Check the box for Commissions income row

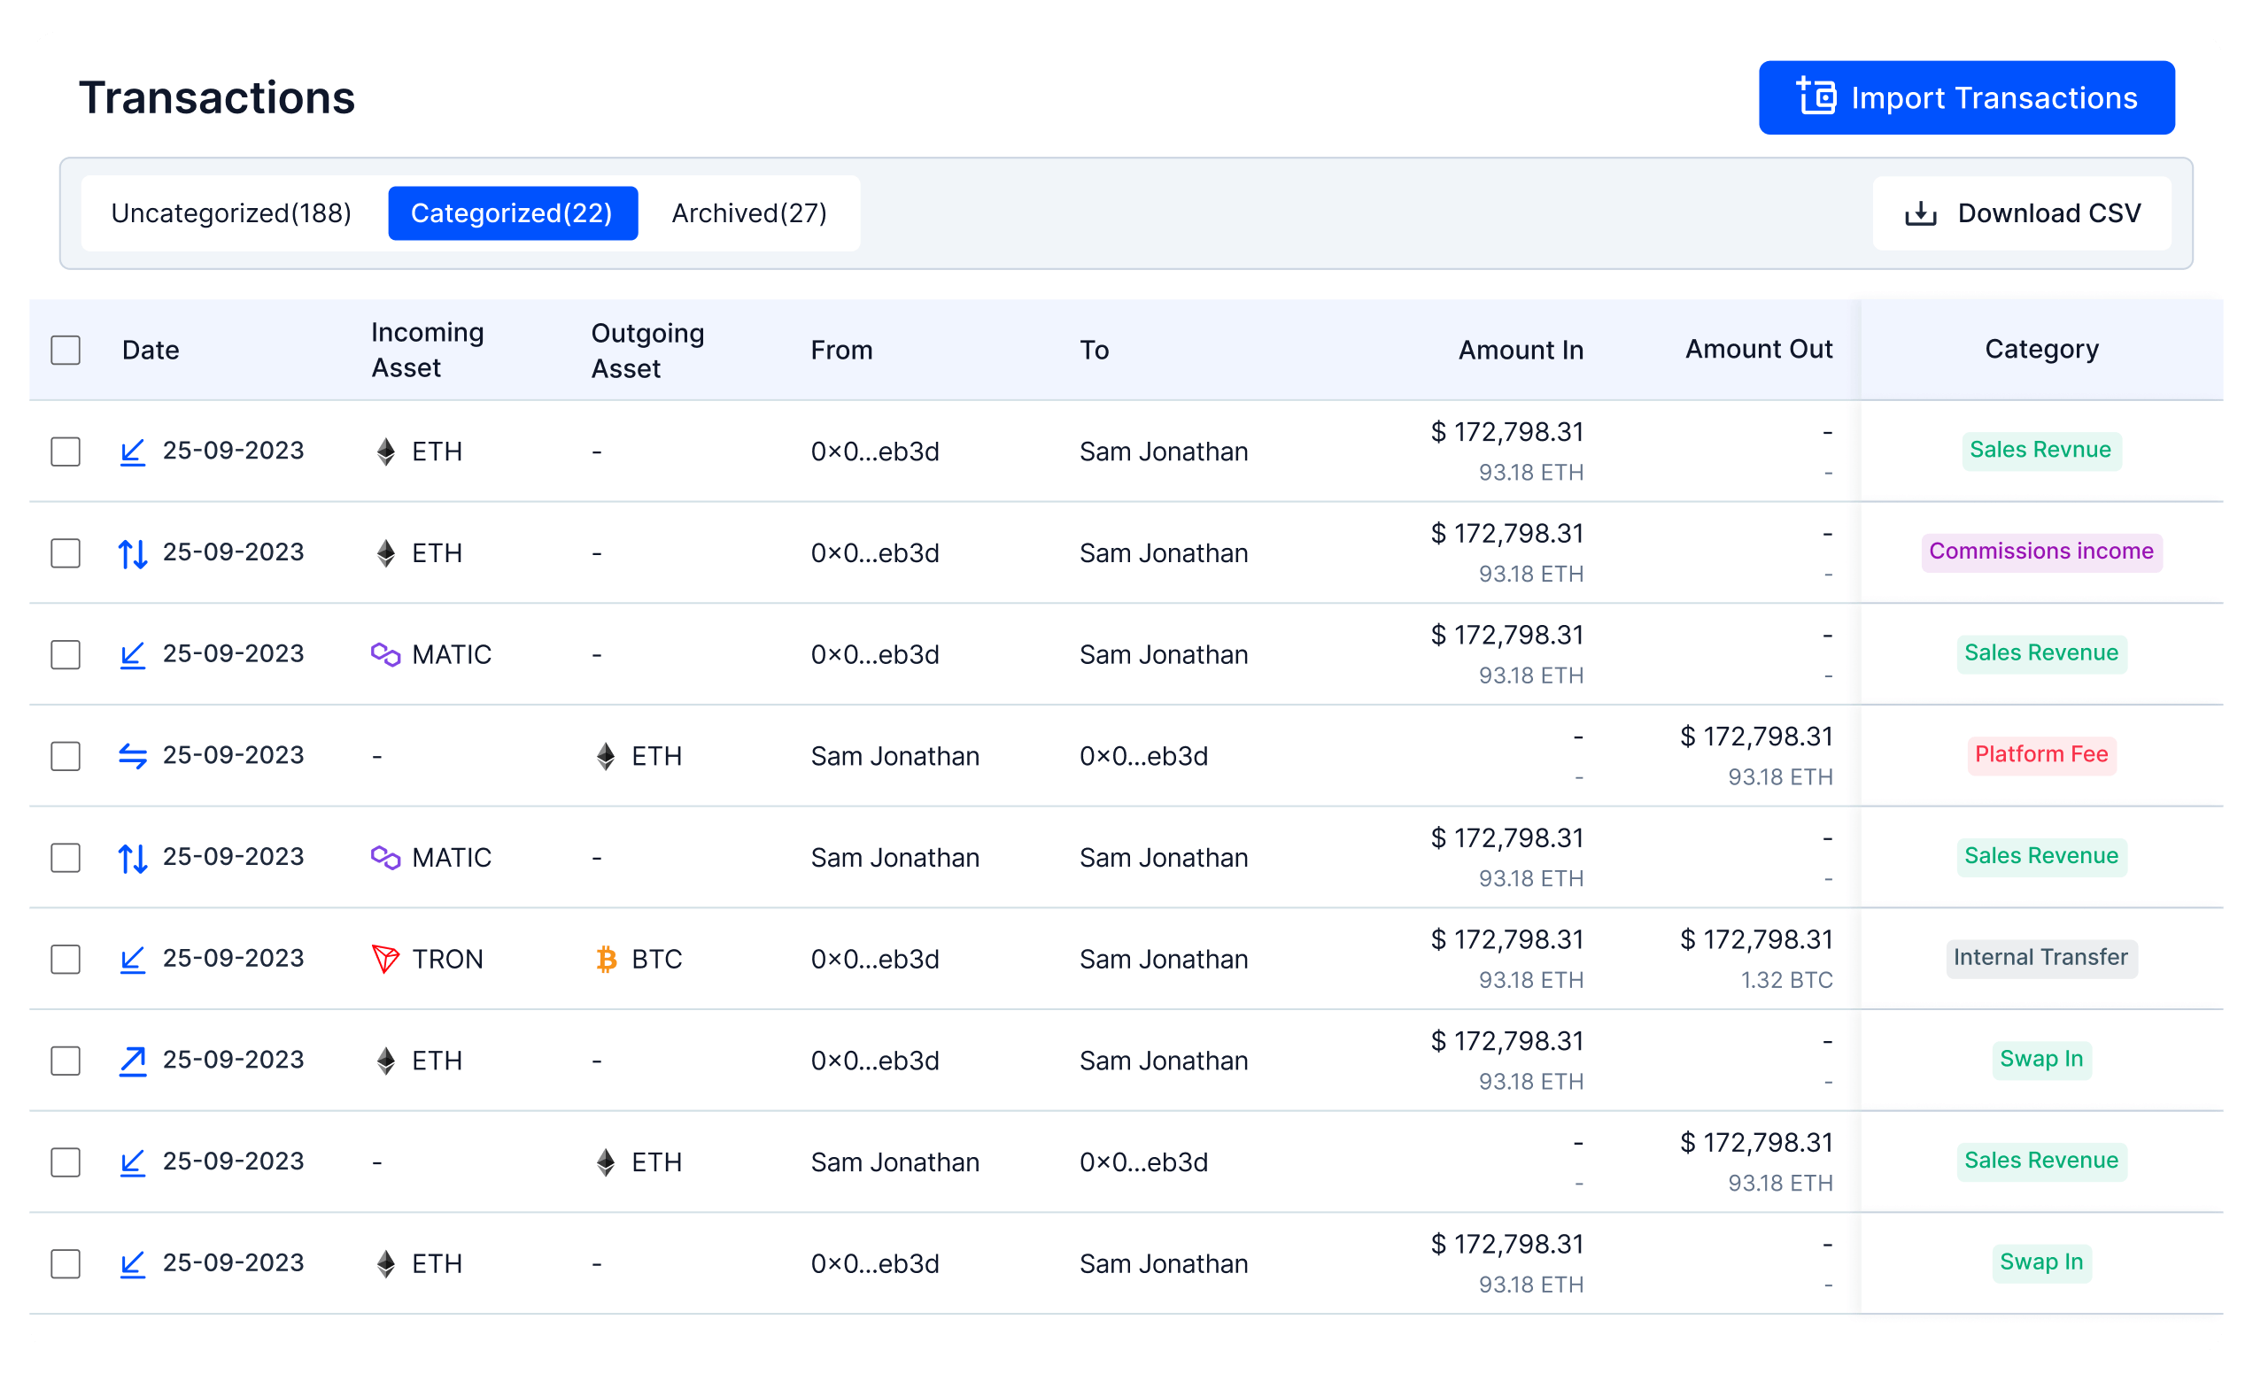pos(66,554)
